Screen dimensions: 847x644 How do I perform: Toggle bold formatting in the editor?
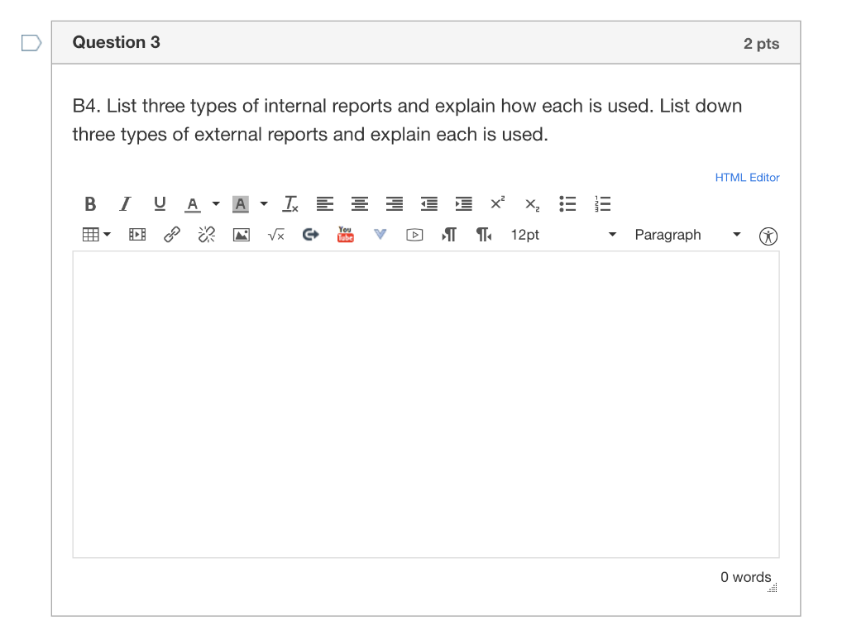coord(90,204)
